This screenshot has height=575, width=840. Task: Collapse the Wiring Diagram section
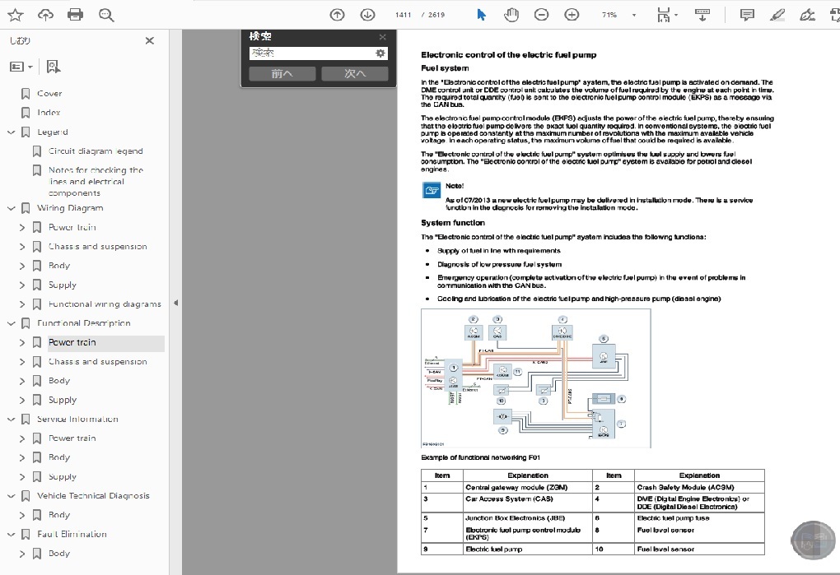point(12,209)
